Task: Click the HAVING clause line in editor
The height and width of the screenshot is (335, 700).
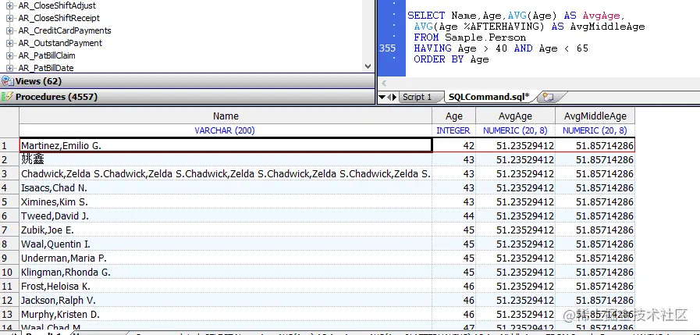Action: pyautogui.click(x=501, y=48)
